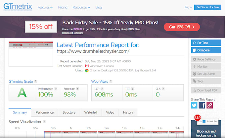The image size is (225, 138).
Task: Click the help icon next to TBT
Action: tap(133, 89)
